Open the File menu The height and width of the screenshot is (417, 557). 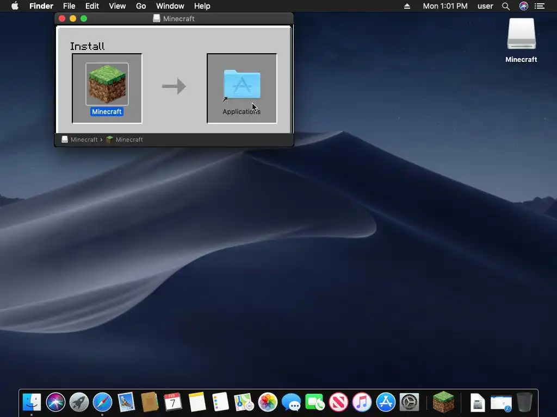pyautogui.click(x=69, y=6)
